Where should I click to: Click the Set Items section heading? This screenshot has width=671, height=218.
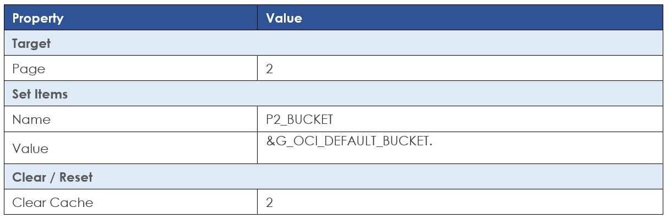coord(40,94)
